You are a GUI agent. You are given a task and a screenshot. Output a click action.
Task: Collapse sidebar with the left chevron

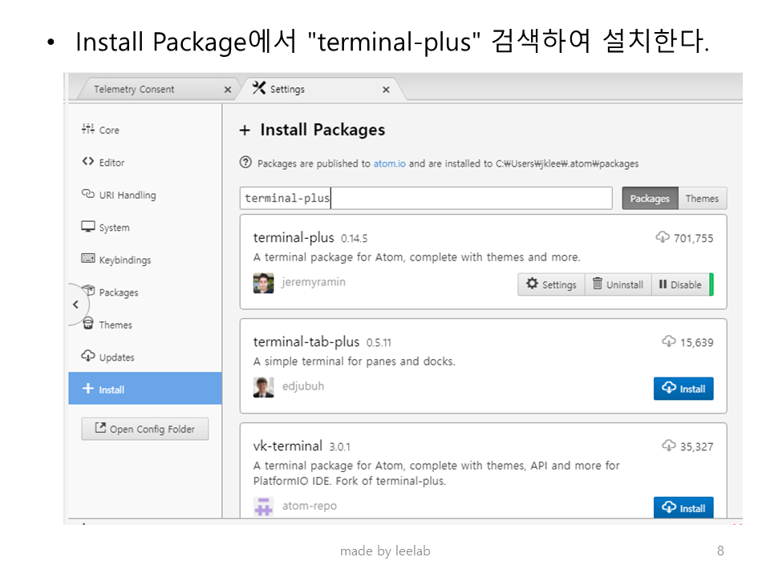75,305
